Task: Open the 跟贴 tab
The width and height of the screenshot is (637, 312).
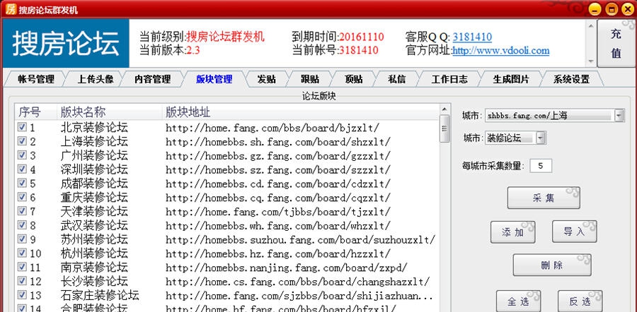Action: tap(310, 79)
